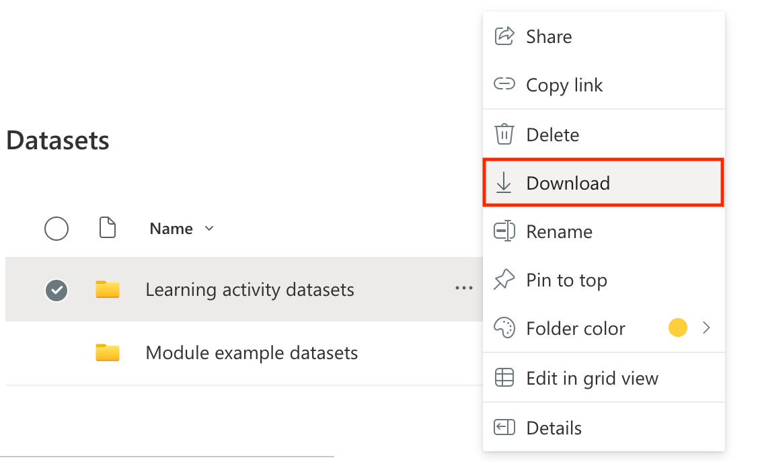
Task: Click the Details pane icon
Action: 504,428
